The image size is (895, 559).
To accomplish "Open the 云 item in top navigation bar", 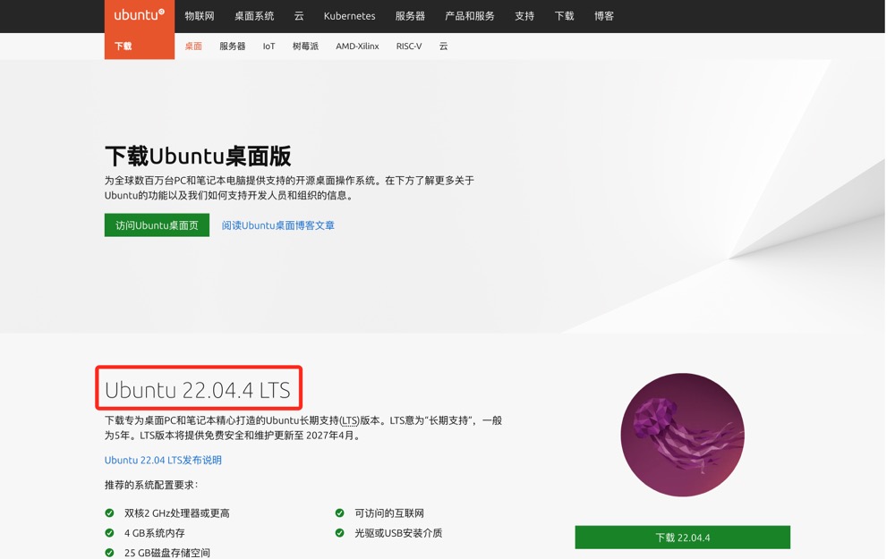I will coord(299,16).
